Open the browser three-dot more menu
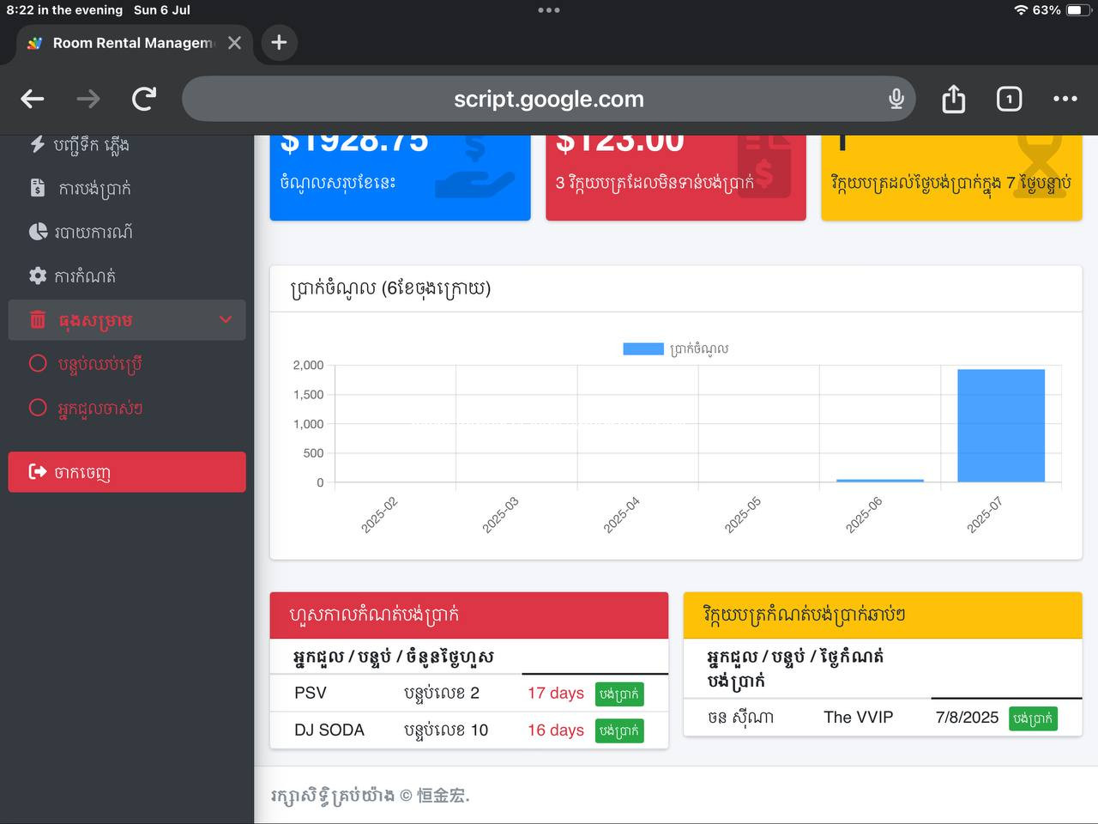 [1065, 100]
